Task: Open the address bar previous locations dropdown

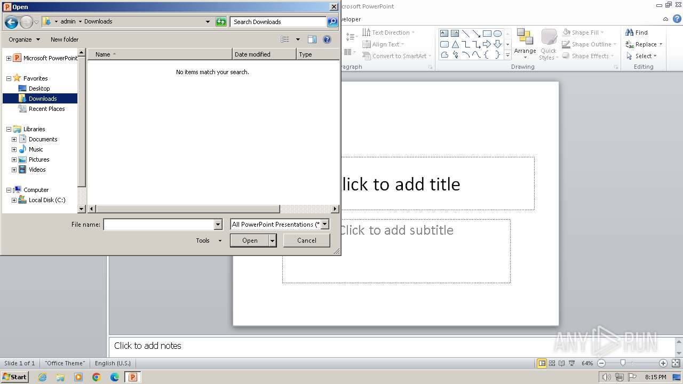Action: (208, 22)
